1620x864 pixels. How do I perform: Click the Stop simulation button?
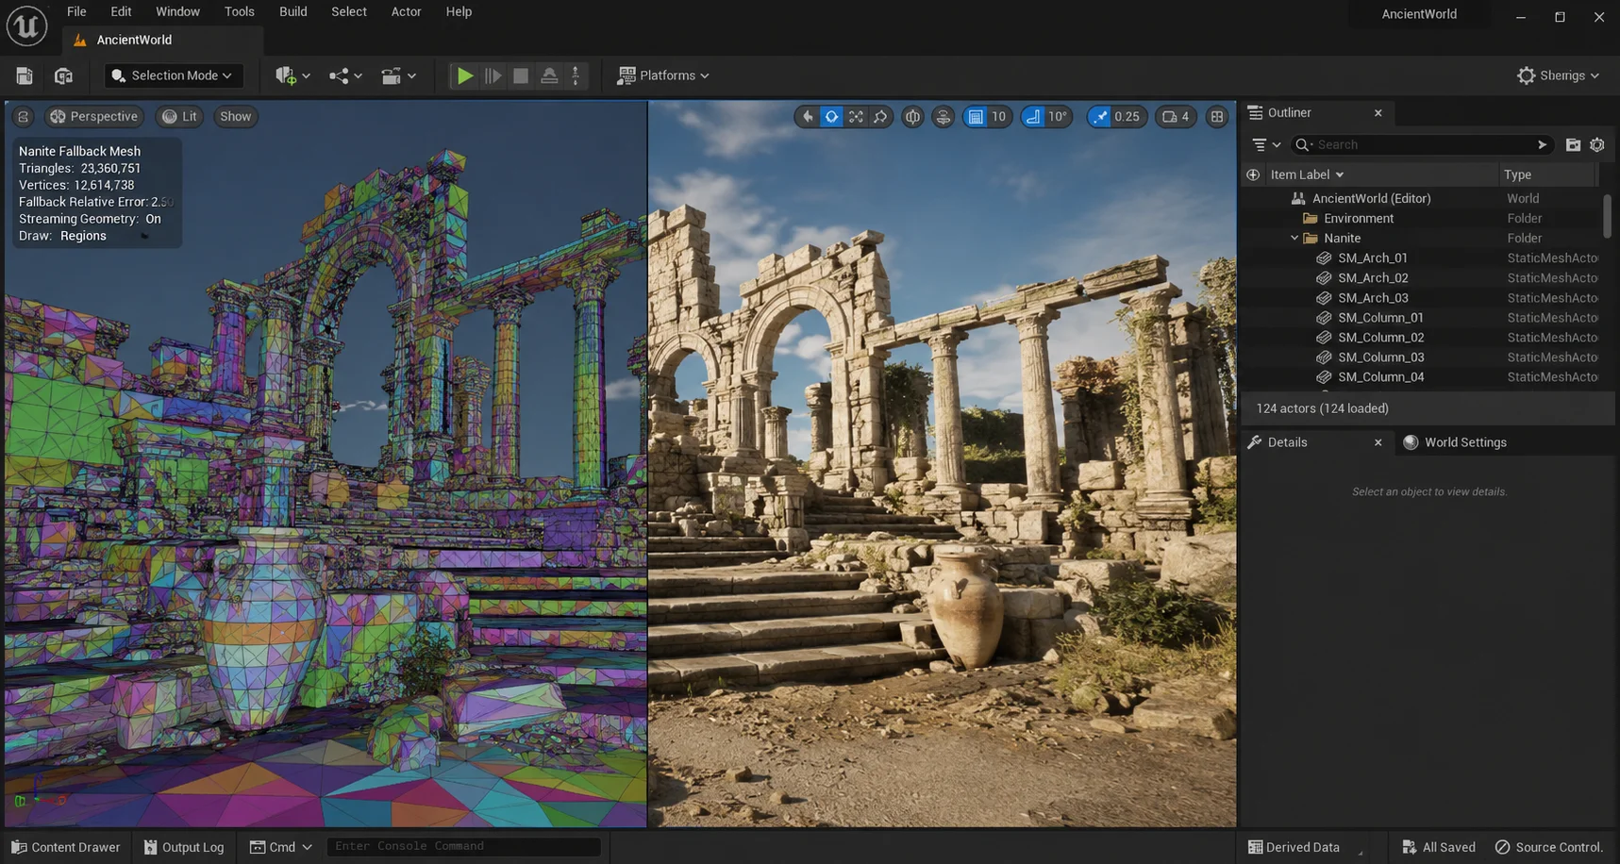(x=521, y=75)
